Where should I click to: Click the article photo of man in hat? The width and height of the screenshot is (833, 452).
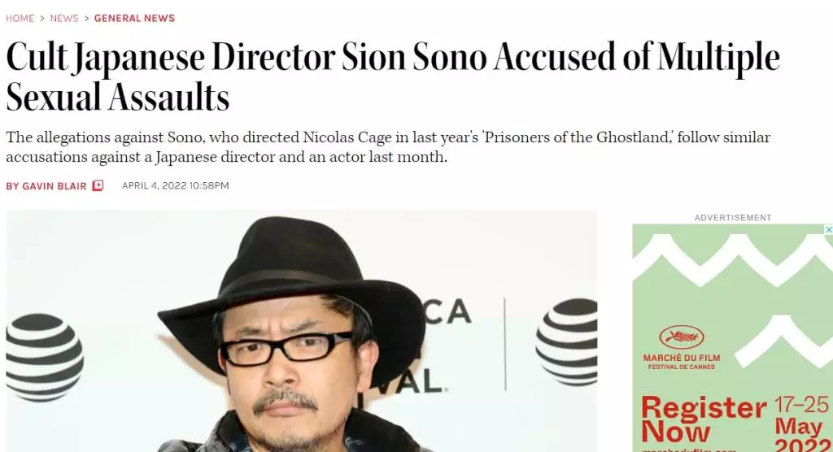(301, 331)
